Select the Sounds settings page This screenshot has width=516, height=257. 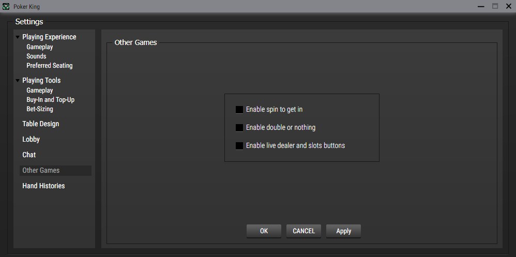pyautogui.click(x=36, y=56)
